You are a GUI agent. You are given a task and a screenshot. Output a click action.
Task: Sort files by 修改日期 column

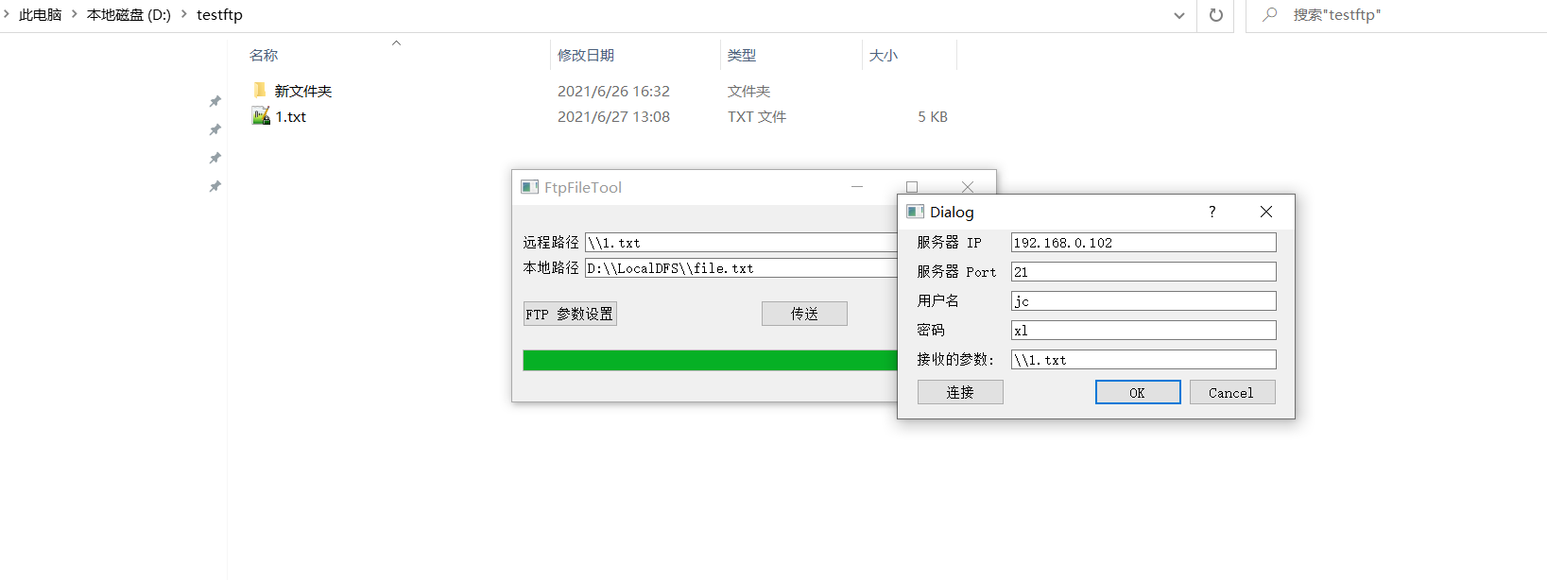pos(586,56)
